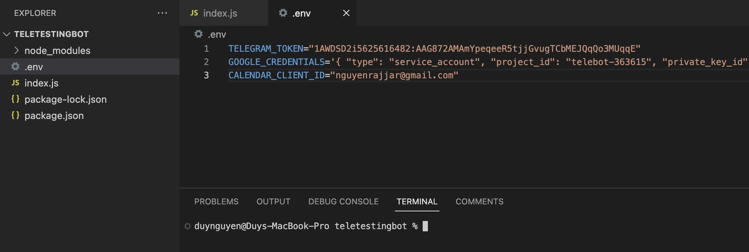The width and height of the screenshot is (749, 252).
Task: Expand the node_modules folder
Action: [17, 50]
